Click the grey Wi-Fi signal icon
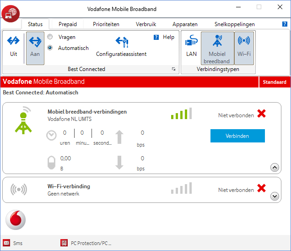The width and height of the screenshot is (291, 251). point(19,190)
